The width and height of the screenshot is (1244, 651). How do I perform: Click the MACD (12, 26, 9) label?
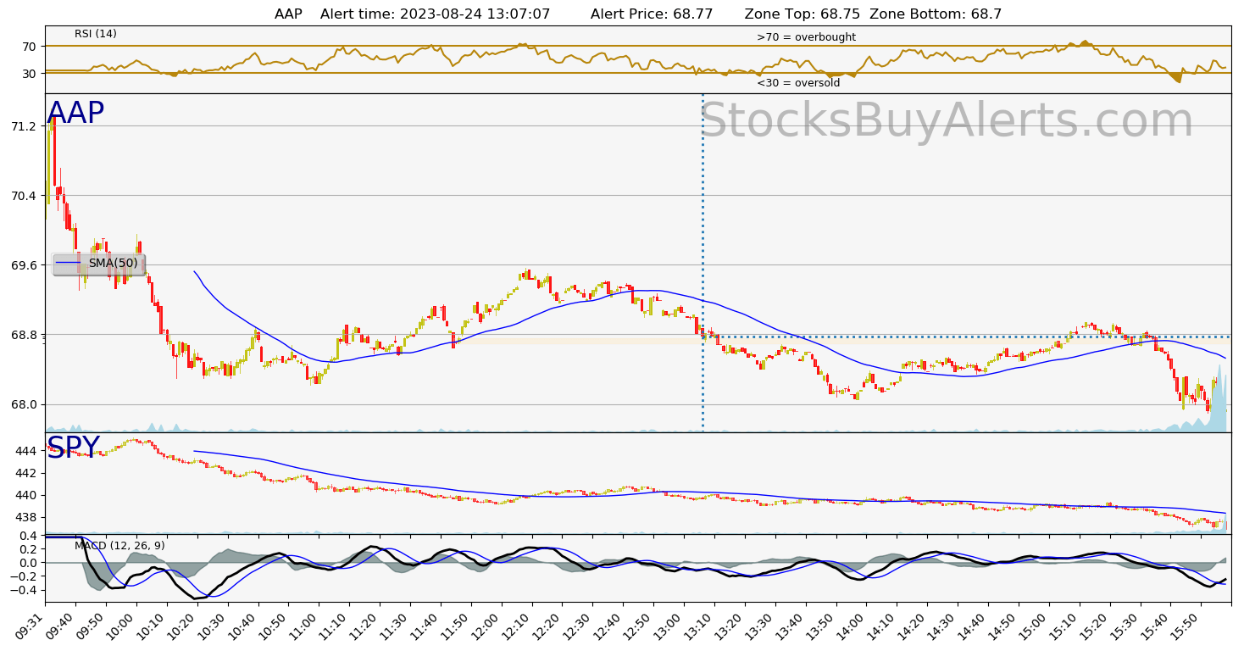(119, 546)
